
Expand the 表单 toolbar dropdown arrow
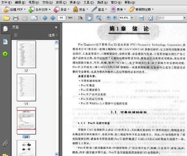[x=125, y=9]
